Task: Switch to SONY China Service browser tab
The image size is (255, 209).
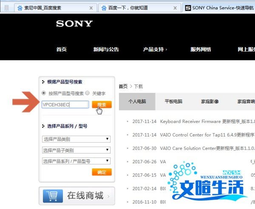Action: (x=219, y=8)
